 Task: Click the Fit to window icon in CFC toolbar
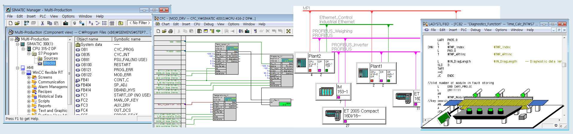pos(289,31)
